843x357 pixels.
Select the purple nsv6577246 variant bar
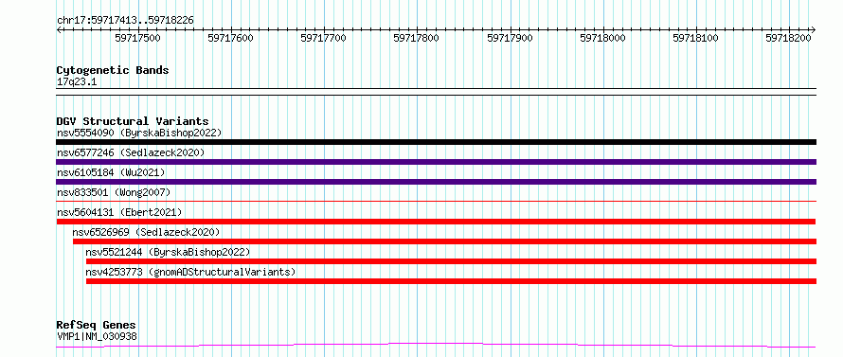coord(436,162)
